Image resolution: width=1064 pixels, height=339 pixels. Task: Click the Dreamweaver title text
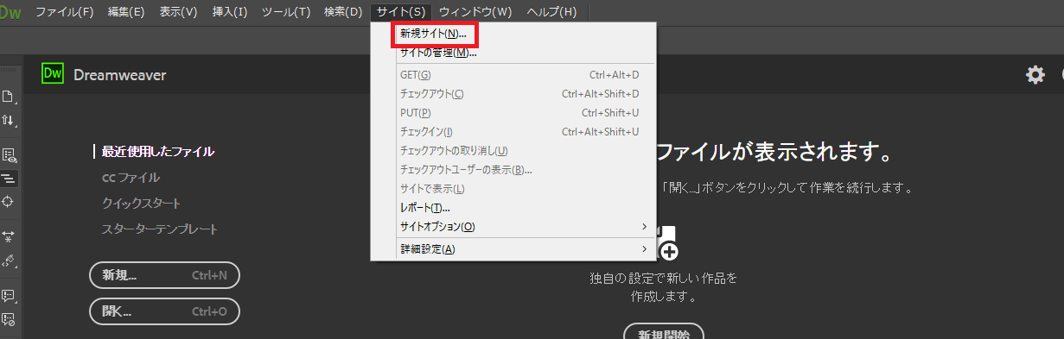coord(120,75)
